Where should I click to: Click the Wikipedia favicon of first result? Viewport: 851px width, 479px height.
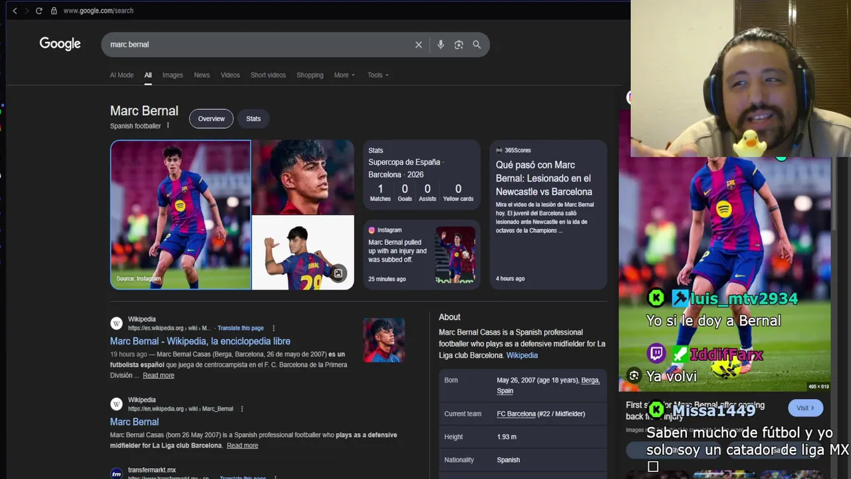click(x=116, y=323)
